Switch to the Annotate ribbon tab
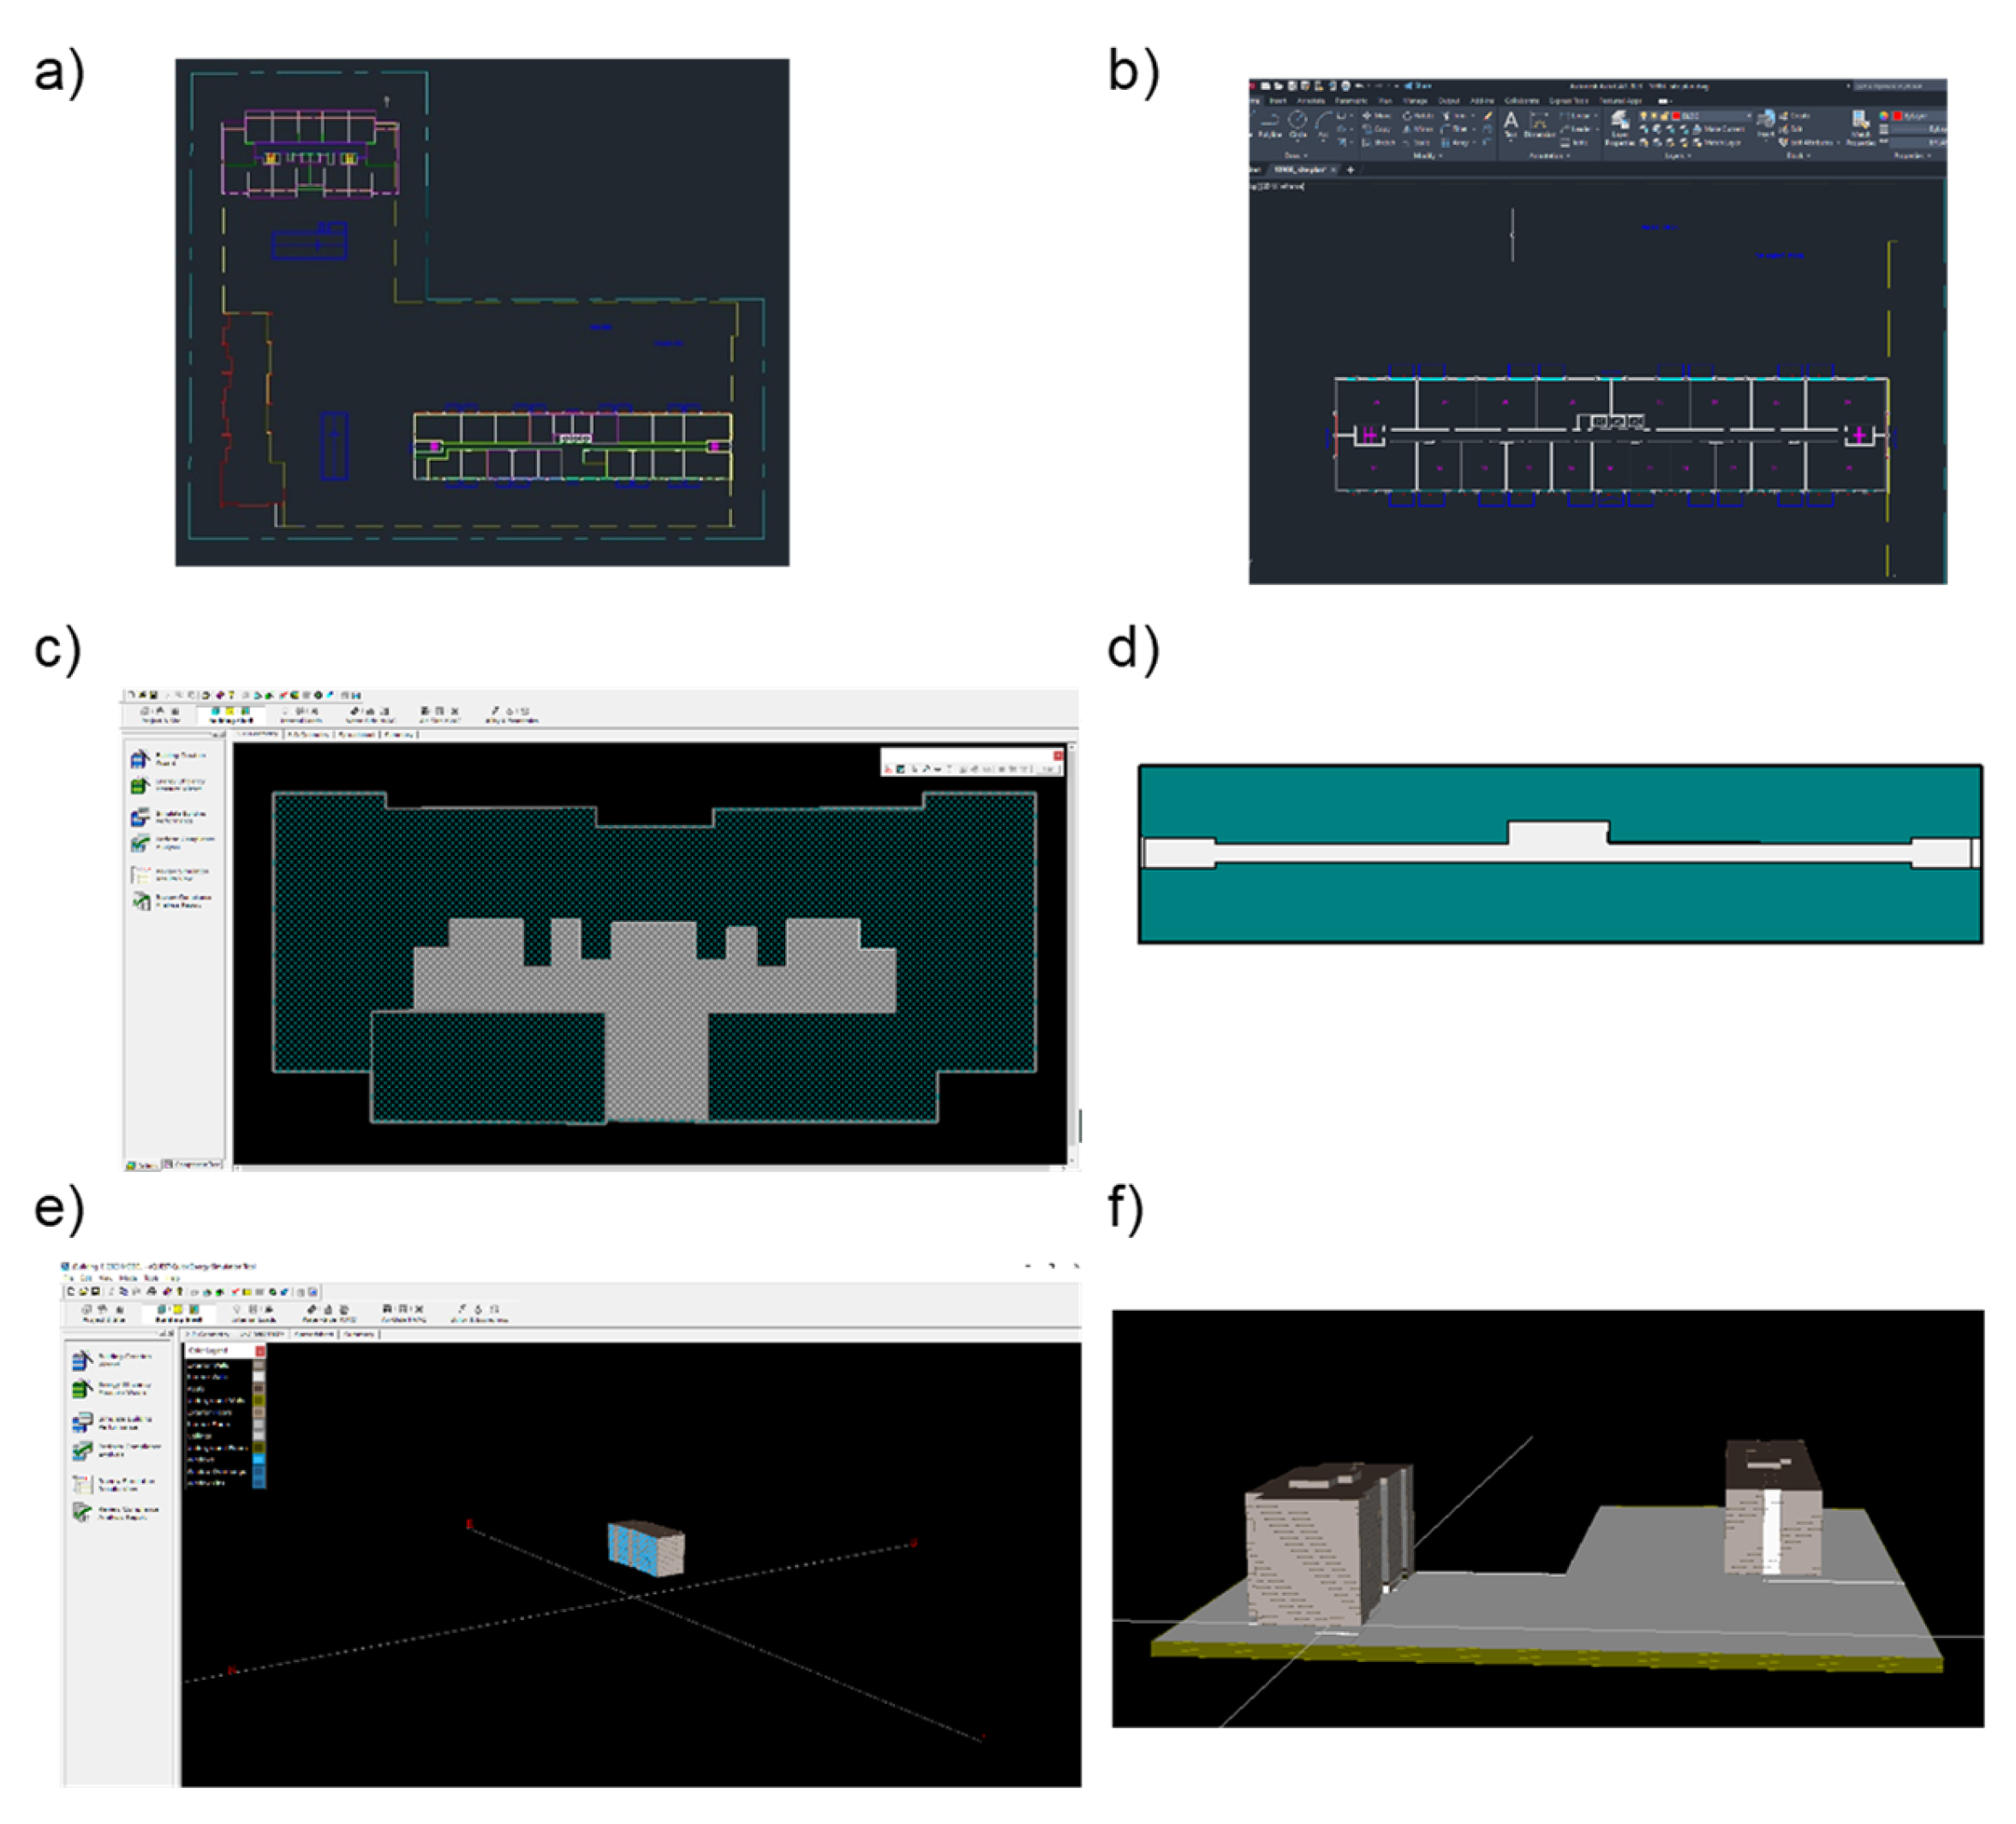This screenshot has width=2016, height=1824. [x=1310, y=101]
